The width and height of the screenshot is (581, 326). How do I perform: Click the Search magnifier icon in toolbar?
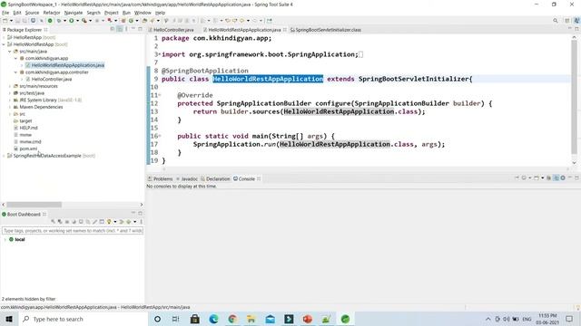pos(555,21)
